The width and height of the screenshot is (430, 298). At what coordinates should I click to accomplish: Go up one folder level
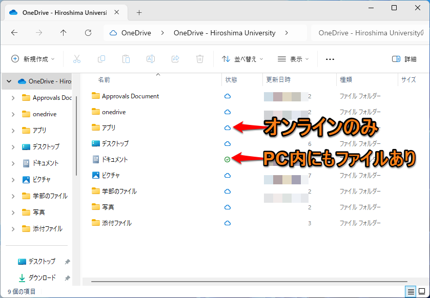64,33
